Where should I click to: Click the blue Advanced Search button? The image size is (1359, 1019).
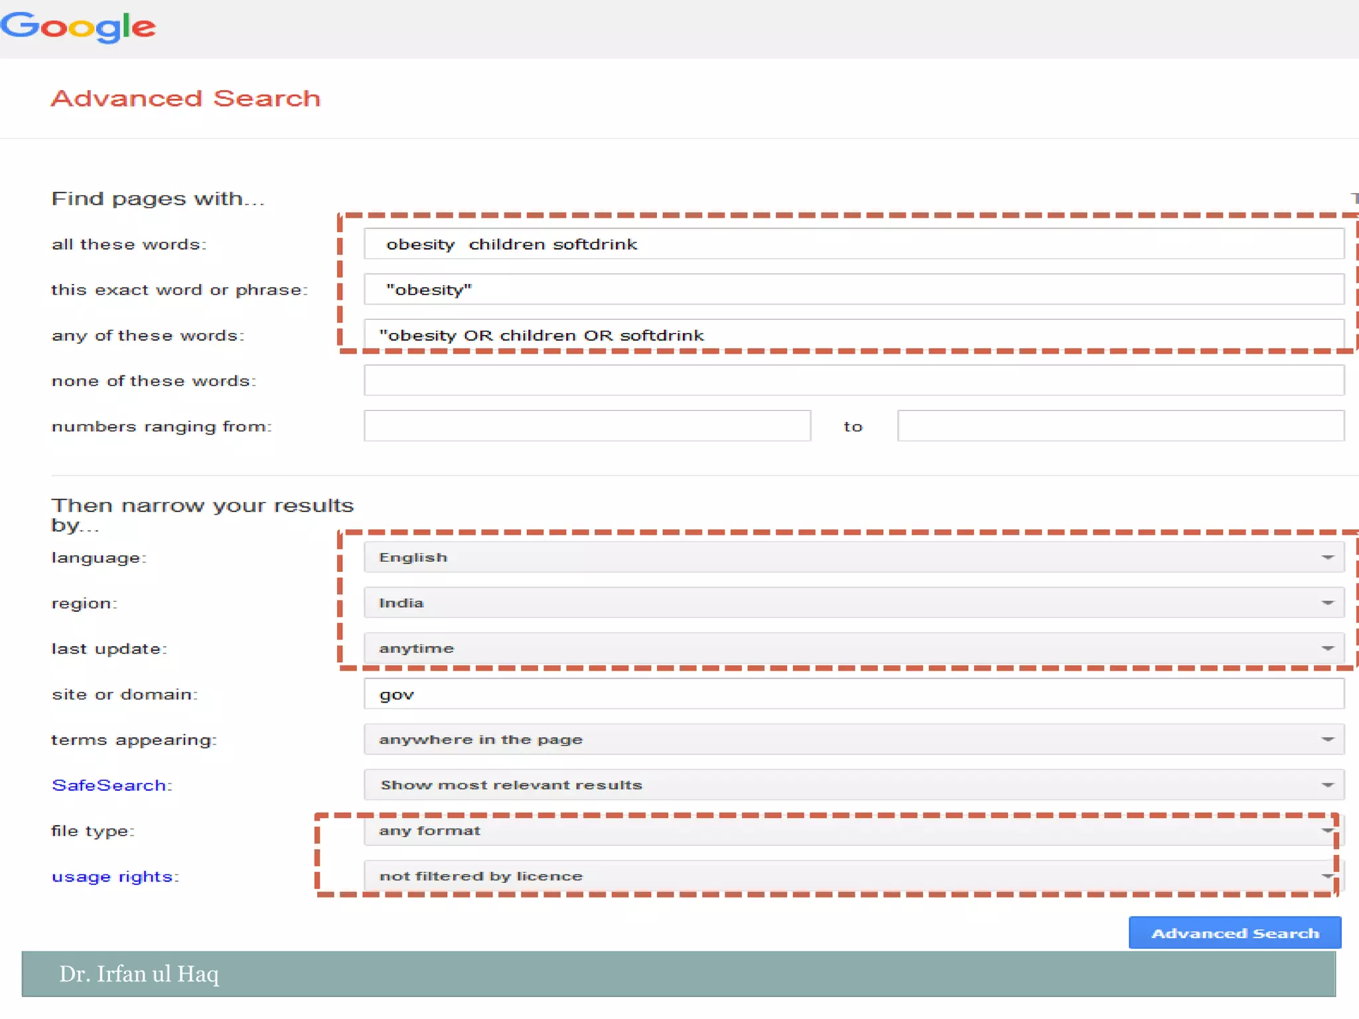1234,933
